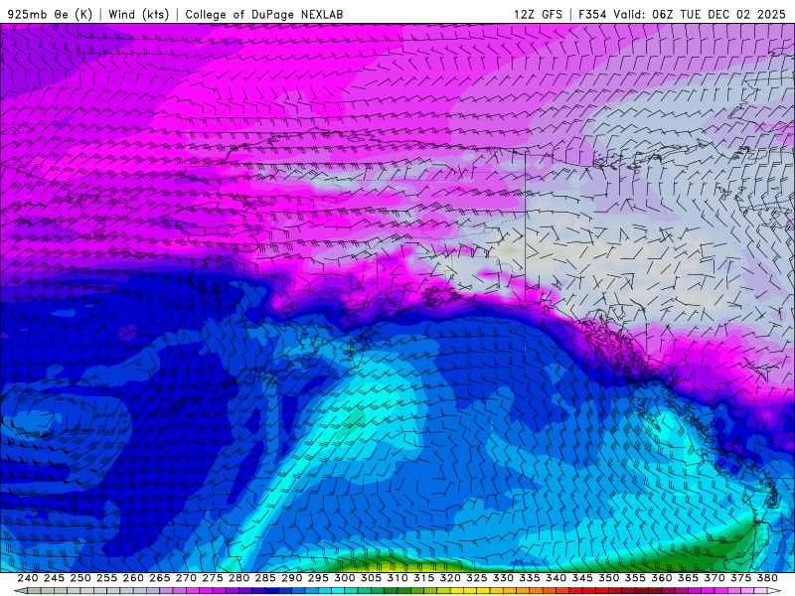Choose the 300 legend number

coord(344,578)
